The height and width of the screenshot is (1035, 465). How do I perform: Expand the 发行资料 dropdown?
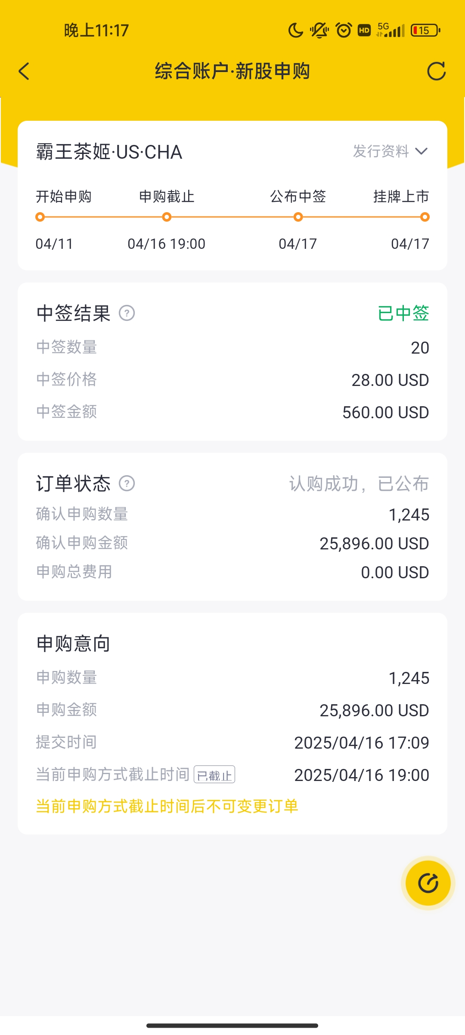pos(381,151)
